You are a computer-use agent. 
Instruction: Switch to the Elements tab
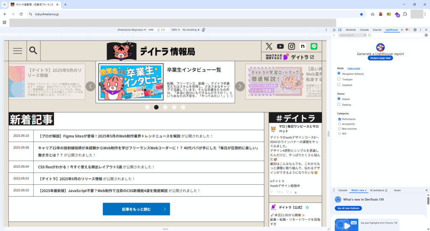351,30
